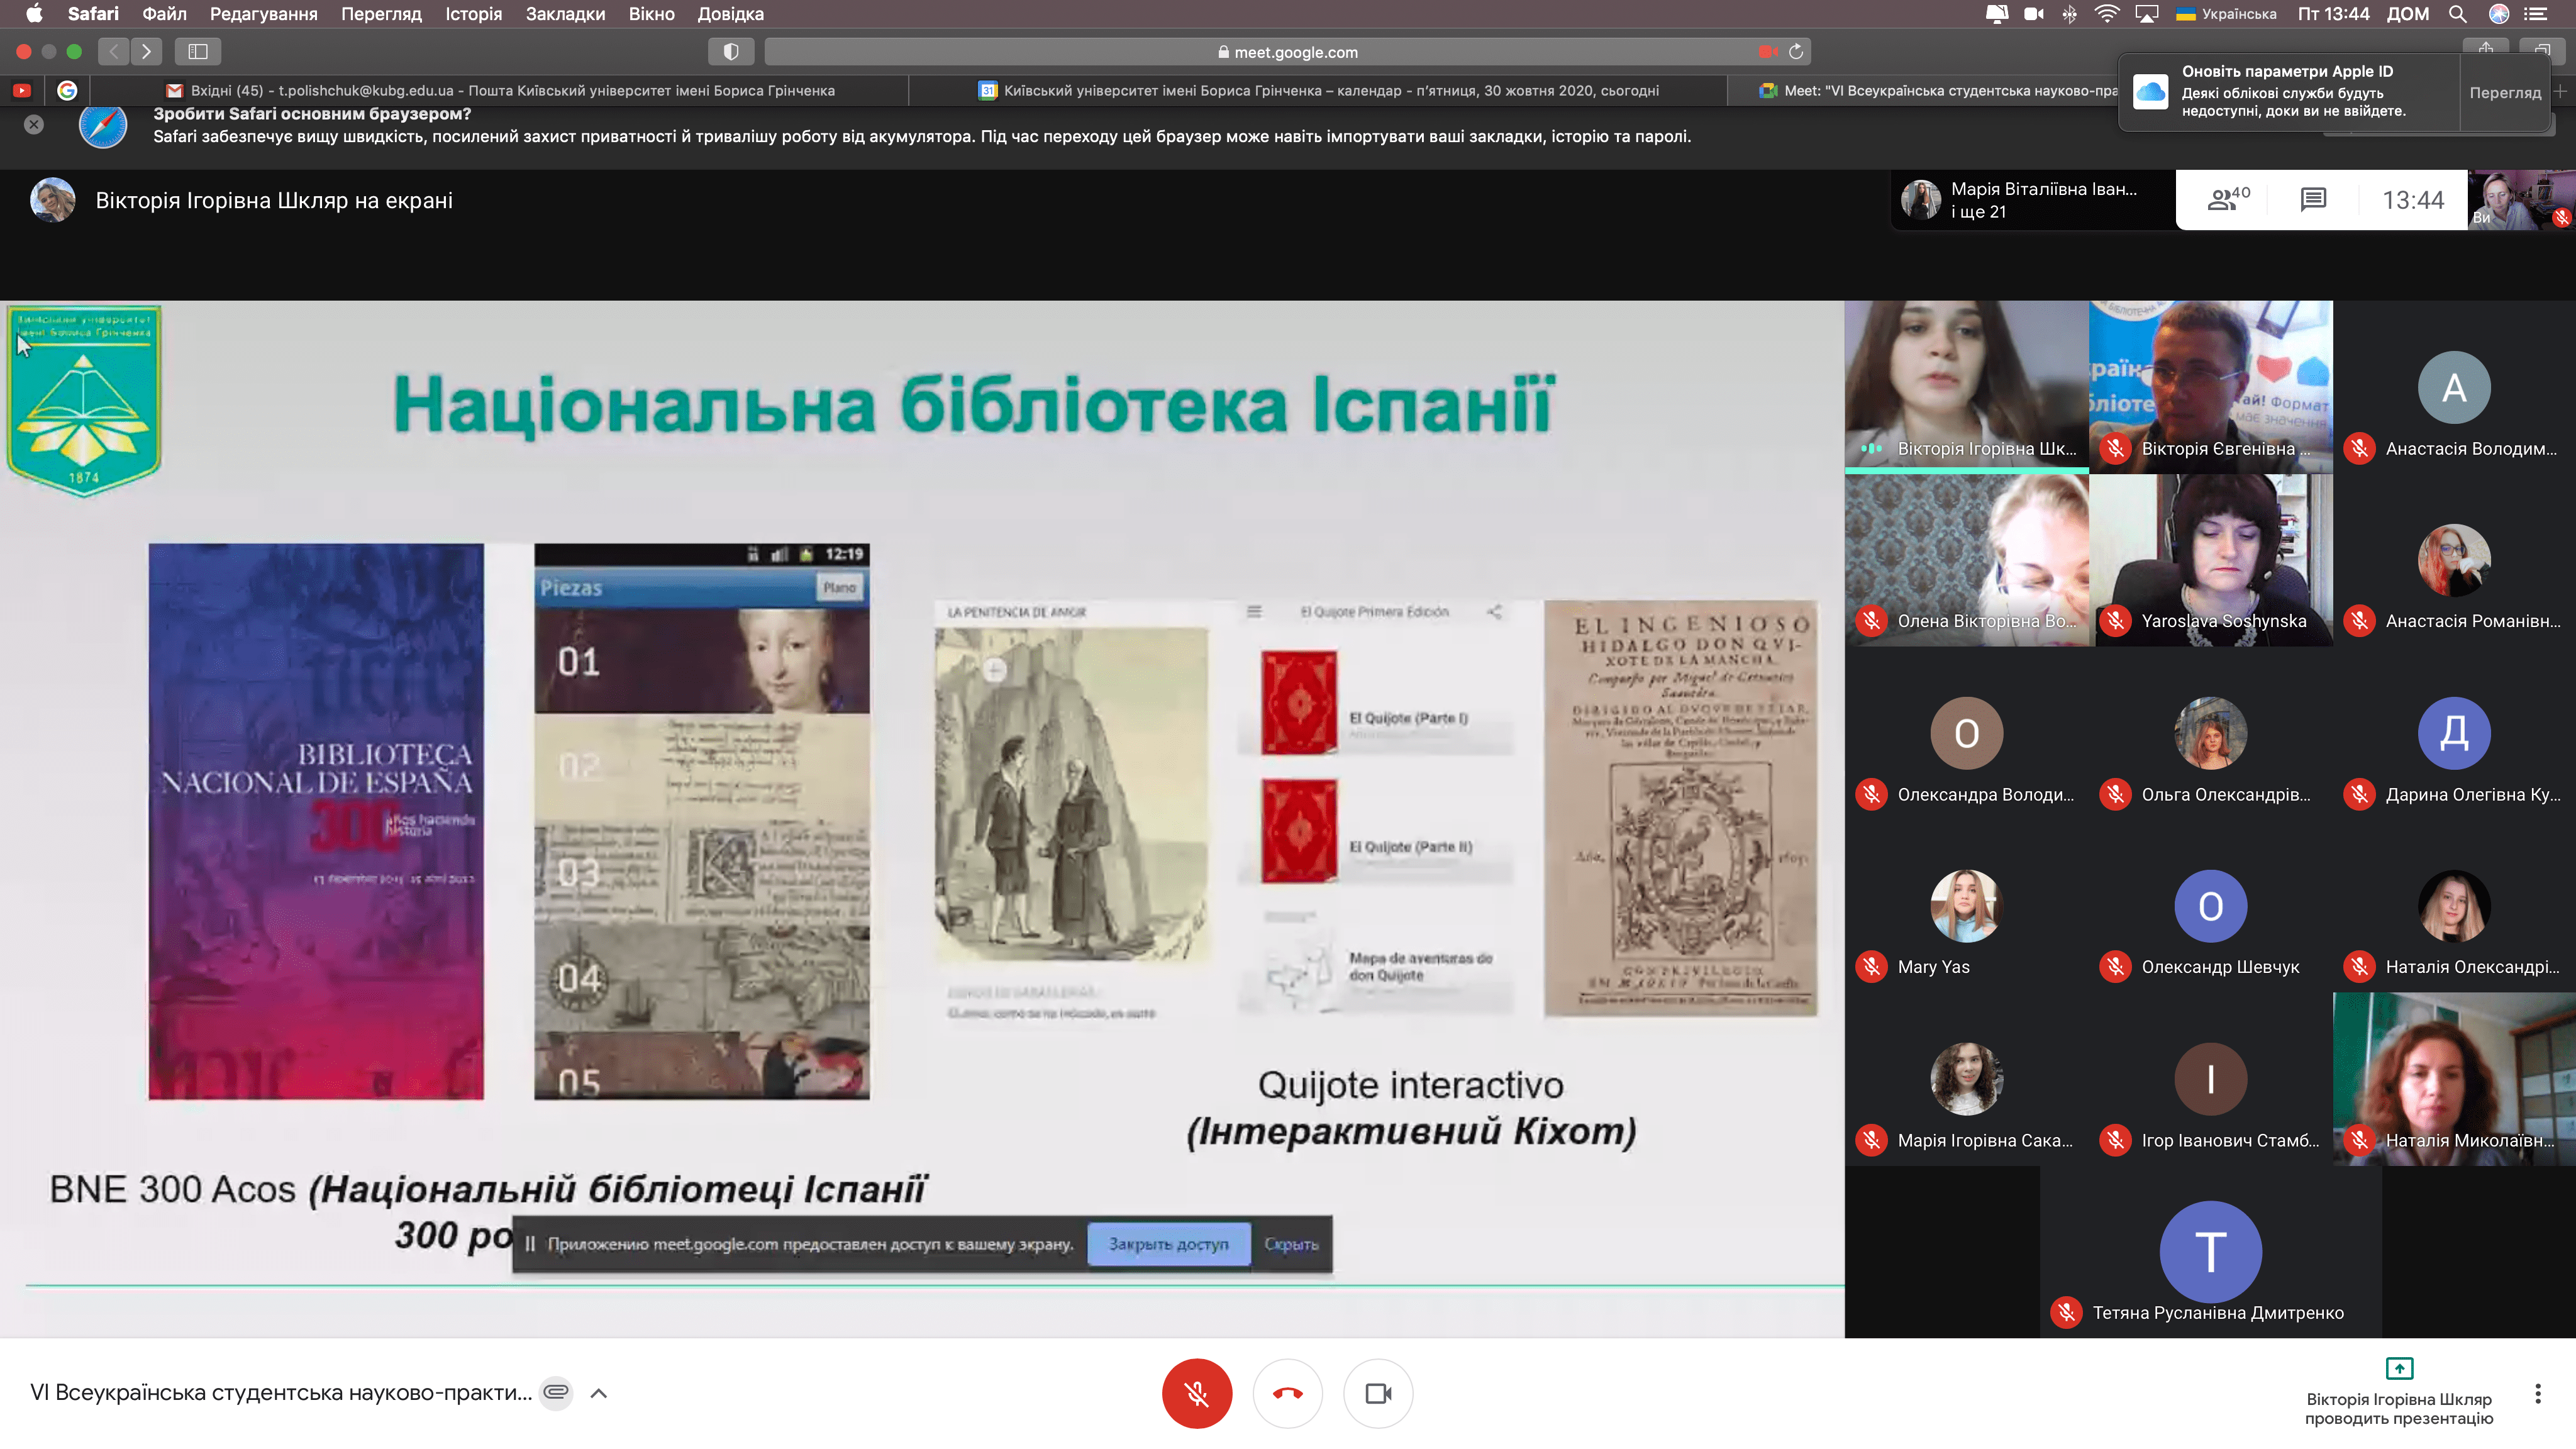Open Ukrainian input language menu

tap(2226, 13)
